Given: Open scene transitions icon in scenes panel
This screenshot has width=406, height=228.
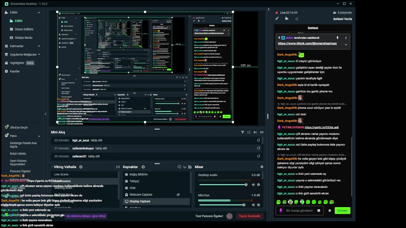Looking at the screenshot, I should pyautogui.click(x=118, y=167).
